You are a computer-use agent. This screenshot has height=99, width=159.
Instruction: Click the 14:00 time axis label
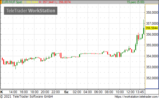[x=13, y=92]
